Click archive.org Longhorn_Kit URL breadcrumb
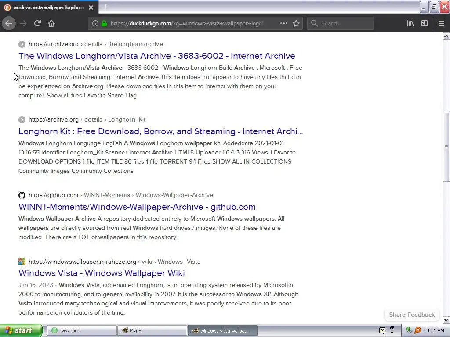This screenshot has width=450, height=337. click(87, 119)
